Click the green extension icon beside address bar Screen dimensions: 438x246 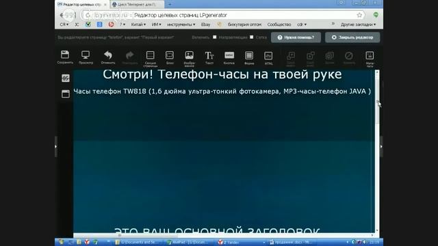tap(376, 15)
